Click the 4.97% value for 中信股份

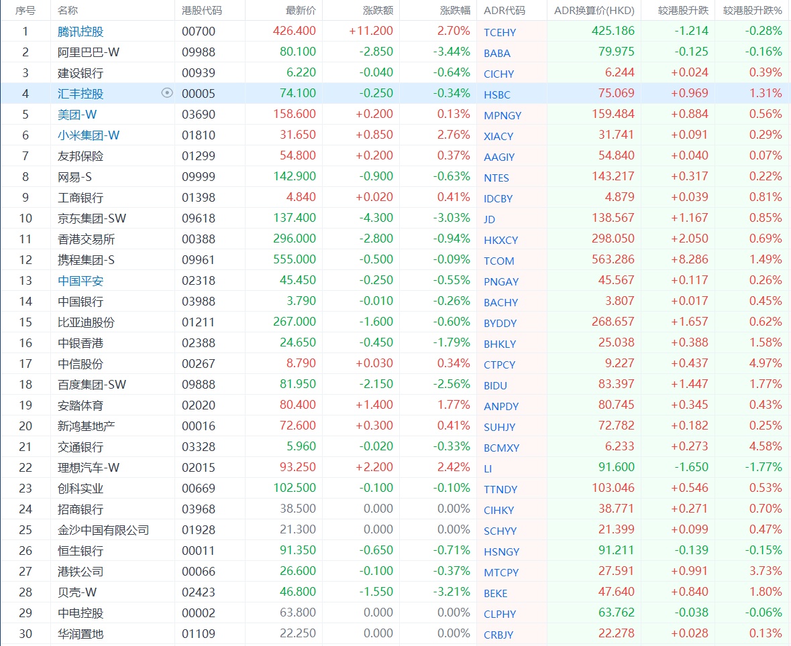click(766, 363)
